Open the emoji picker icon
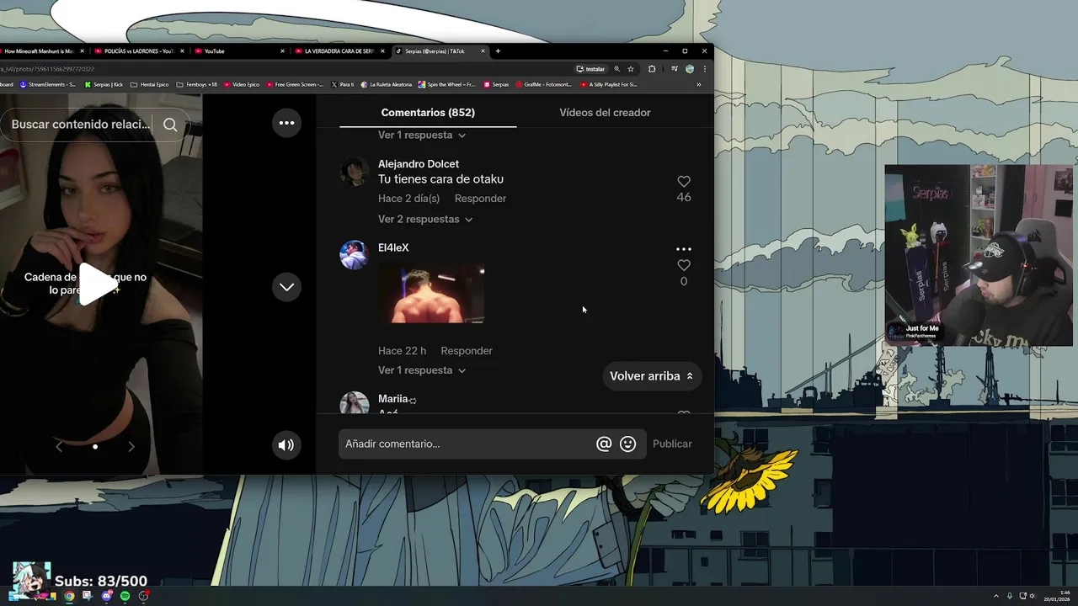1078x606 pixels. (x=627, y=444)
